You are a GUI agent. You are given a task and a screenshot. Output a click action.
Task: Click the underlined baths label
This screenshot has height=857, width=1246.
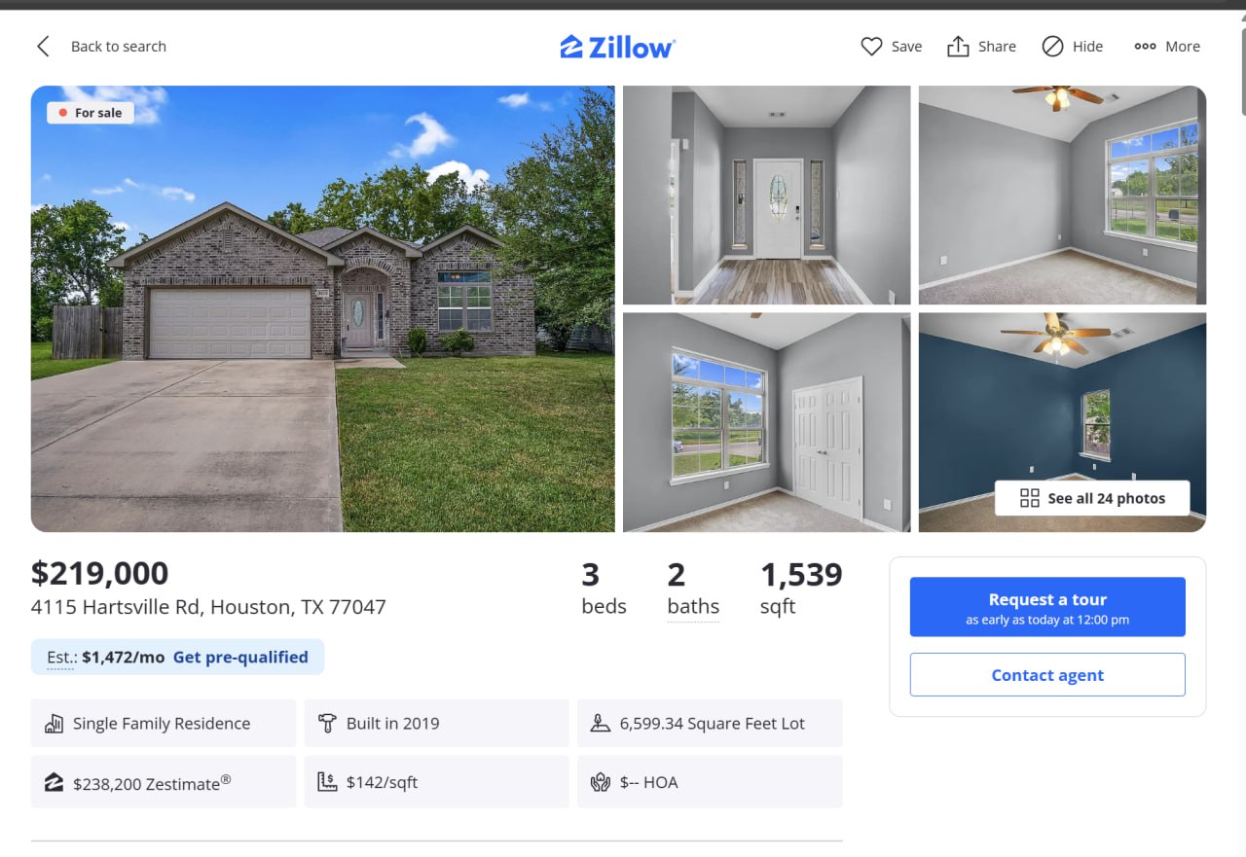(693, 607)
